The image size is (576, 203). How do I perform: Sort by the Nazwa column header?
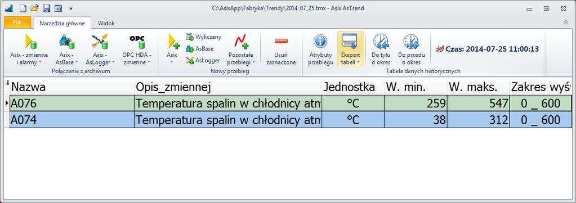point(72,87)
